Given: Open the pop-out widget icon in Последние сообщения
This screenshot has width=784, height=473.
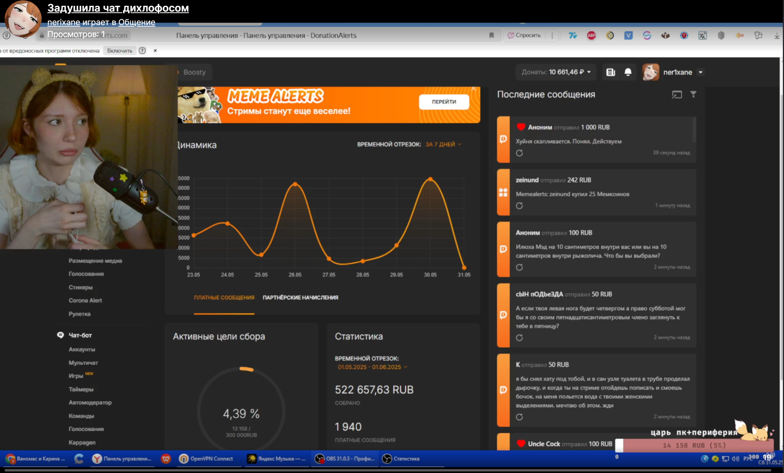Looking at the screenshot, I should 677,94.
